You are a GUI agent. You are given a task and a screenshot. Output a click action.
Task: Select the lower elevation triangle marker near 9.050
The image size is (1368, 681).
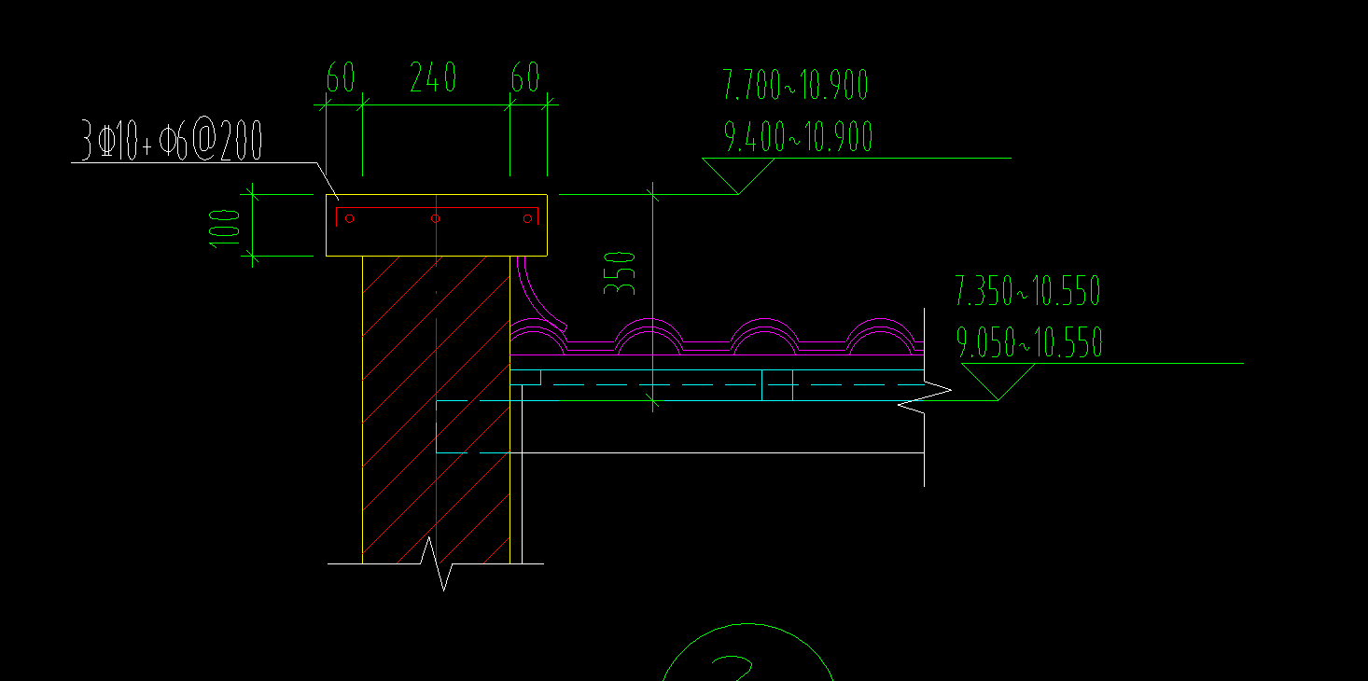tap(998, 382)
